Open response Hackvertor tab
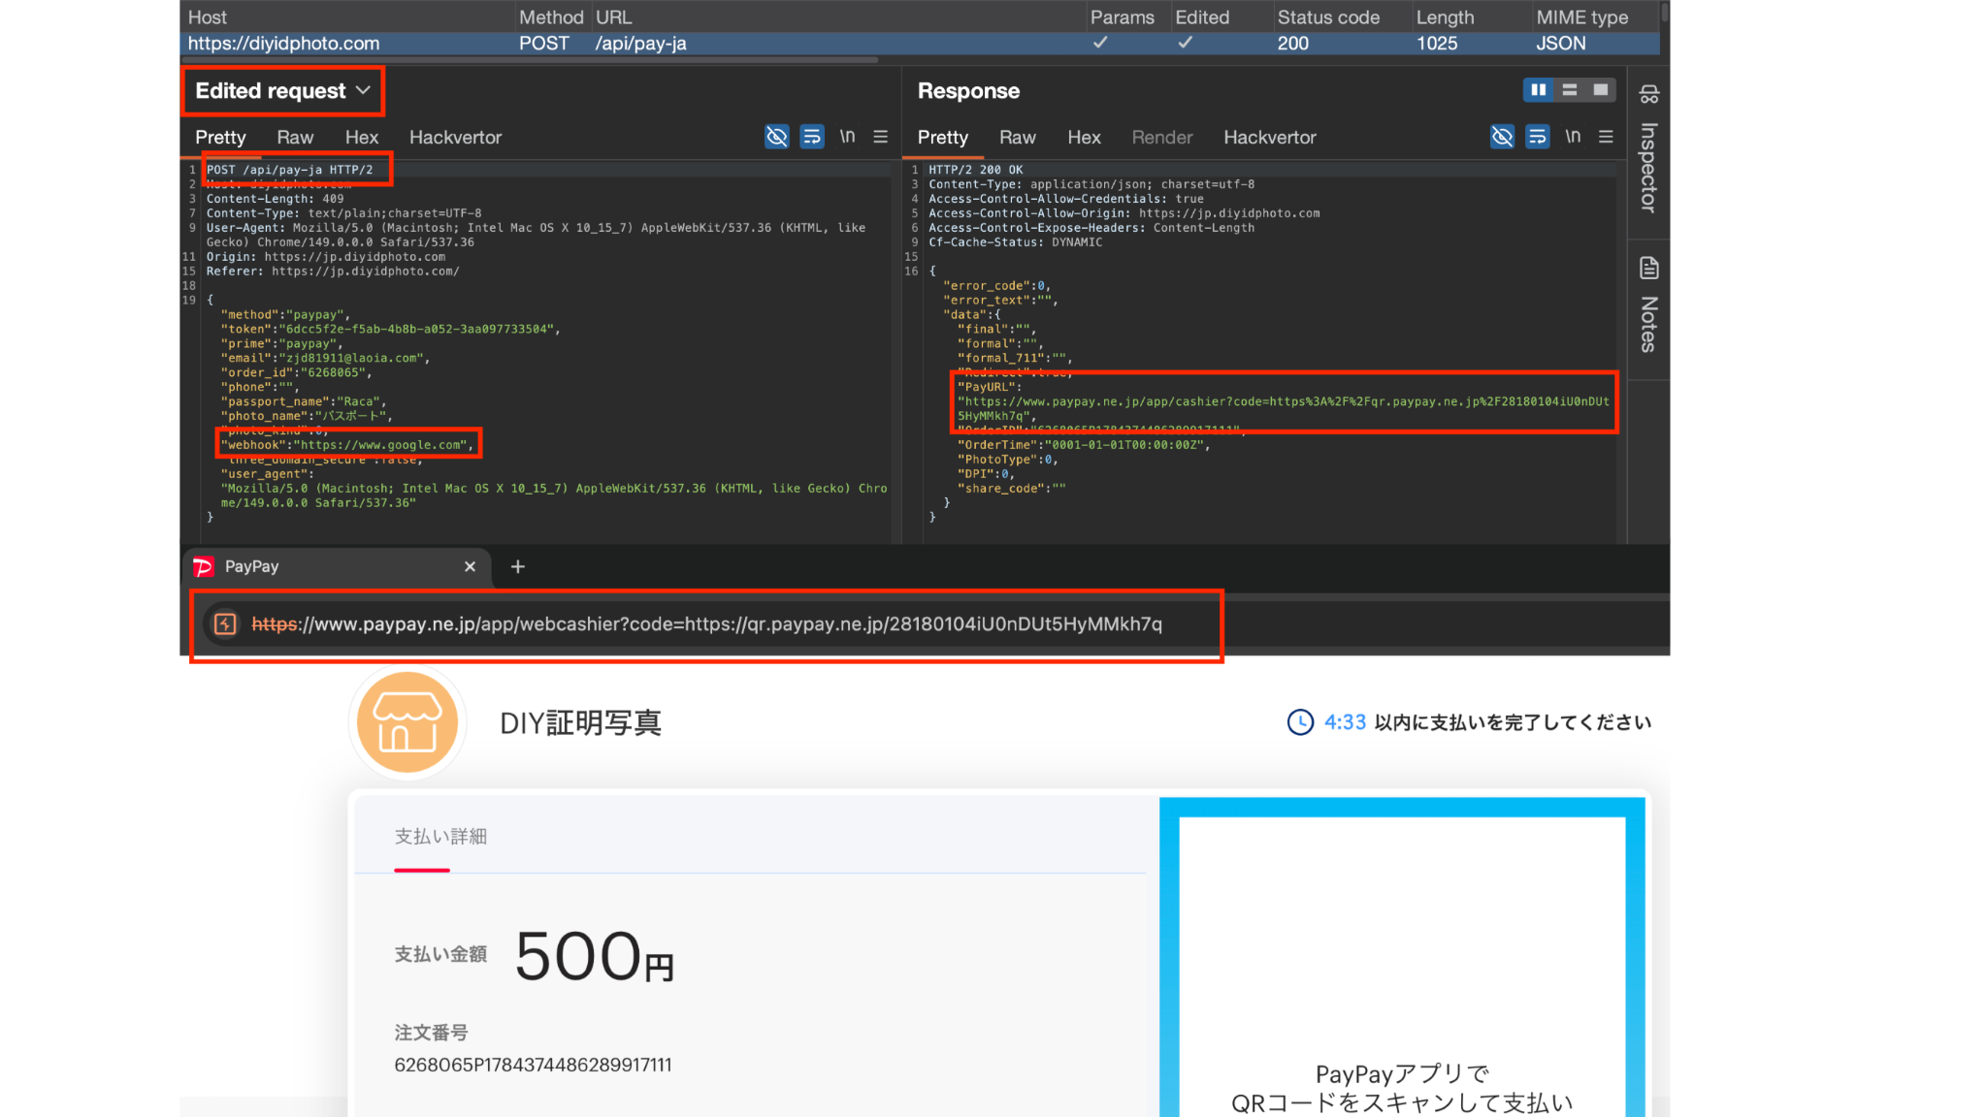The image size is (1987, 1117). 1269,137
